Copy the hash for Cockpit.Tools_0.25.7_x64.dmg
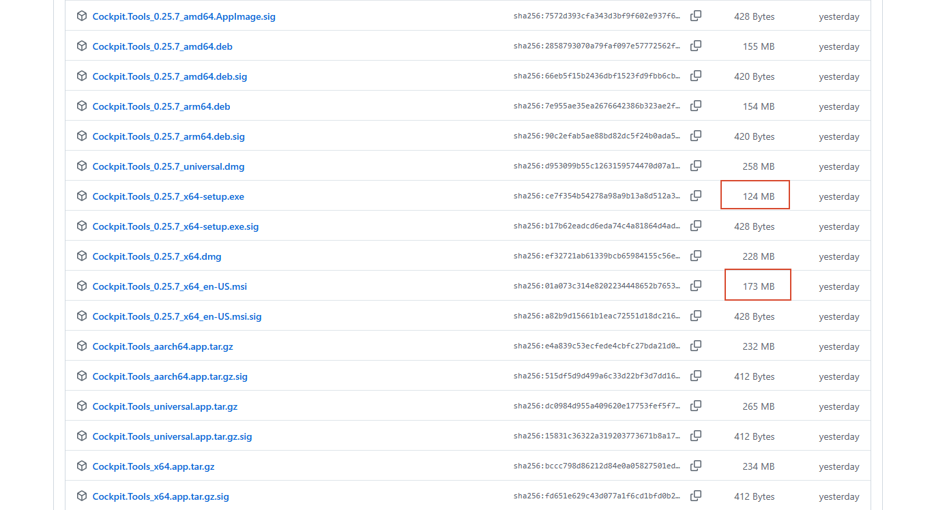Image resolution: width=949 pixels, height=510 pixels. (696, 256)
